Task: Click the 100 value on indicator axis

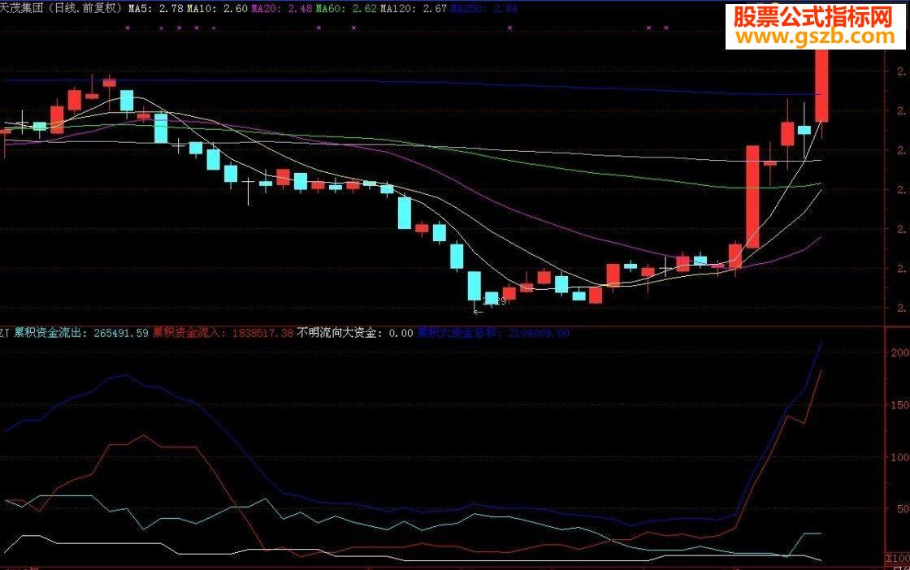Action: 900,457
